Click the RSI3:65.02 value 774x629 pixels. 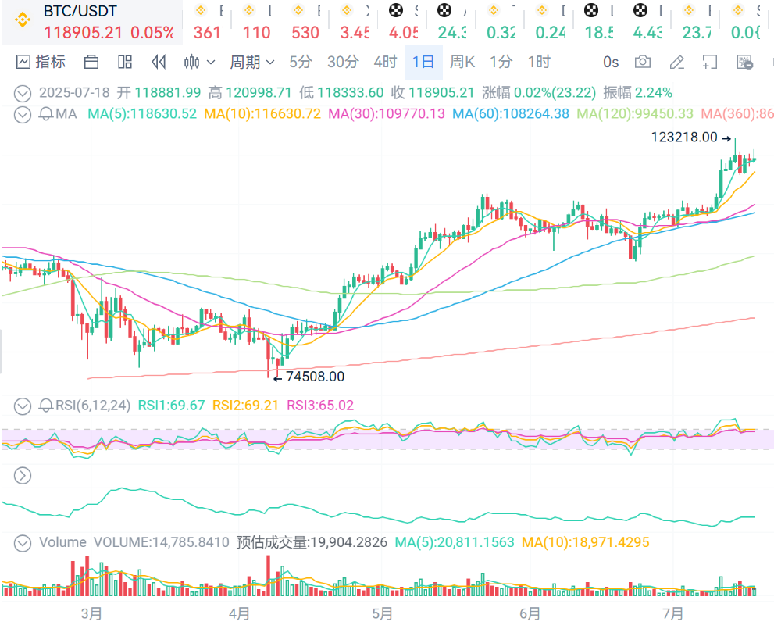tap(320, 406)
